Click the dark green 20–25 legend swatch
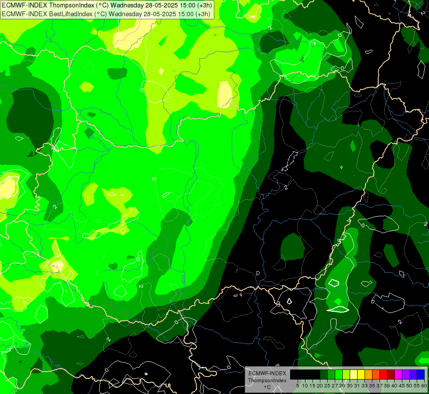This screenshot has height=394, width=429. pos(324,374)
